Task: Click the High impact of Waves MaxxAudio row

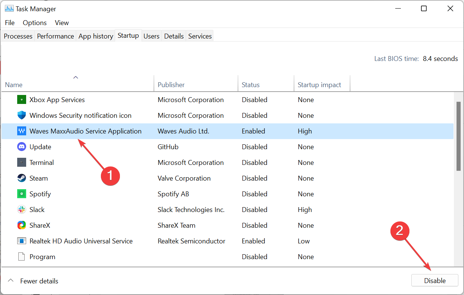Action: (x=305, y=131)
